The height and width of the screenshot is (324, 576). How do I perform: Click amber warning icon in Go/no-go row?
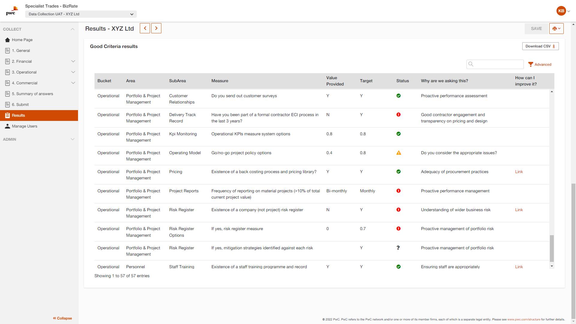[398, 153]
